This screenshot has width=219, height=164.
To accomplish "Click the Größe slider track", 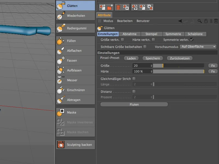I will coord(178,66).
